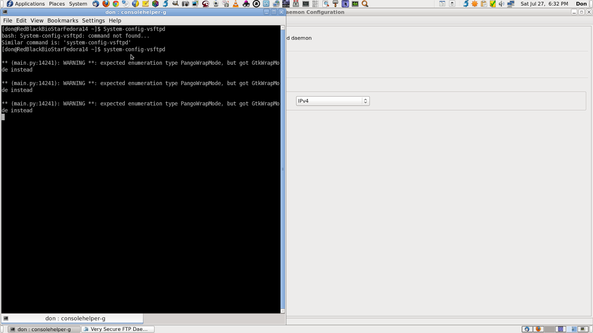Click the blue swirl launcher next to the notepad

pos(165,4)
